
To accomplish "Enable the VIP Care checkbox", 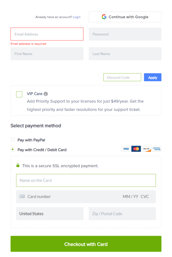I will point(19,94).
